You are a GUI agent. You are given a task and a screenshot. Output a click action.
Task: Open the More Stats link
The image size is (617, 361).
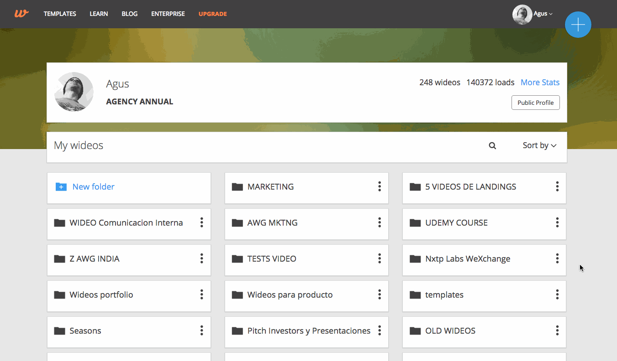540,83
